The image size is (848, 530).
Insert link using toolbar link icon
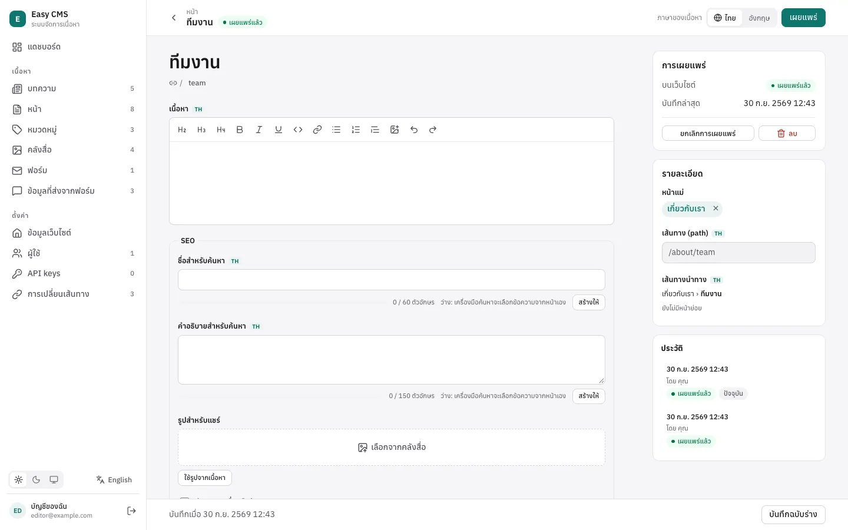click(x=317, y=130)
